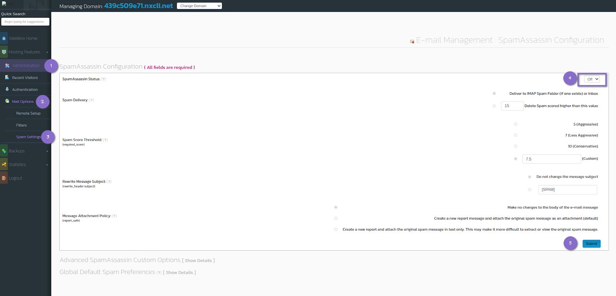Click the SiteWorx Home icon
Image resolution: width=616 pixels, height=296 pixels.
(4, 38)
